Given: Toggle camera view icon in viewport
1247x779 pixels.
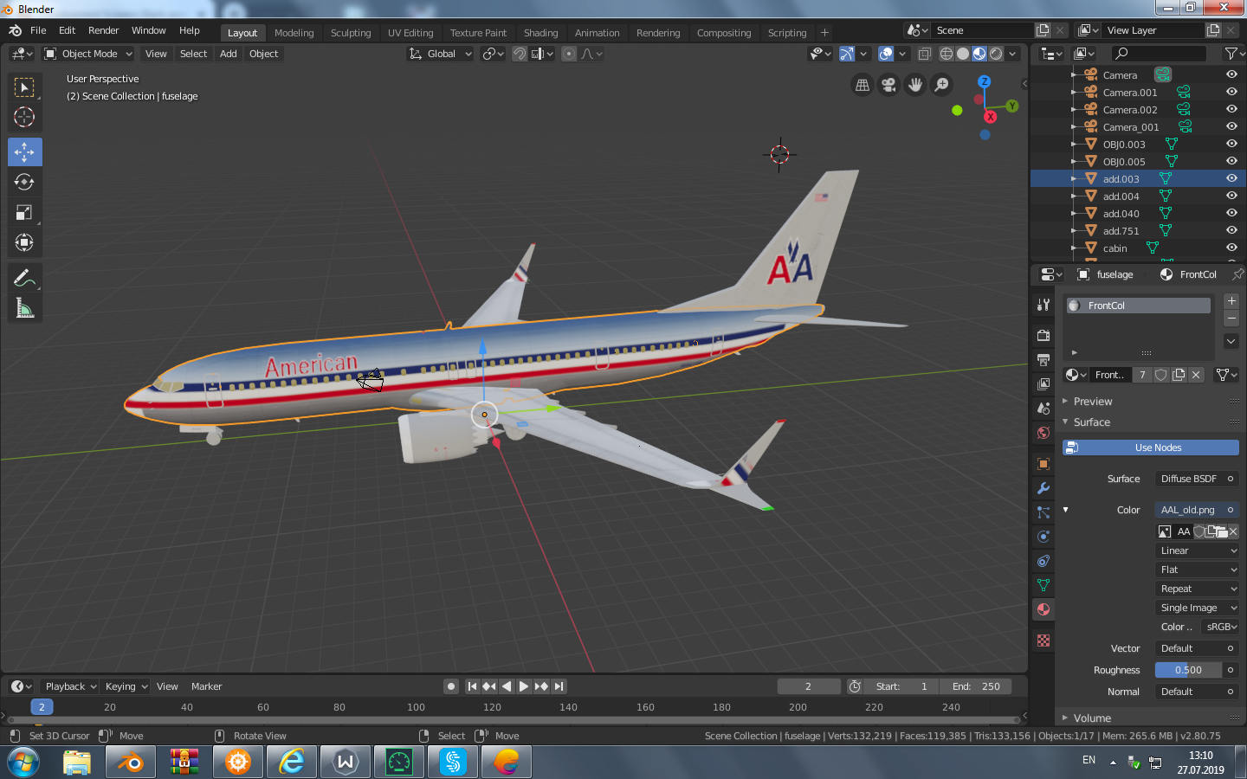Looking at the screenshot, I should [x=888, y=84].
